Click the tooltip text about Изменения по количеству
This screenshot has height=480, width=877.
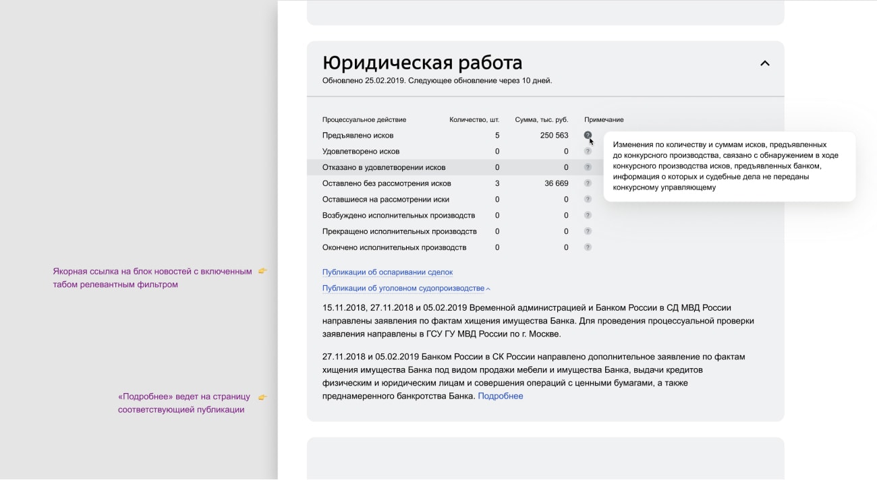(729, 166)
